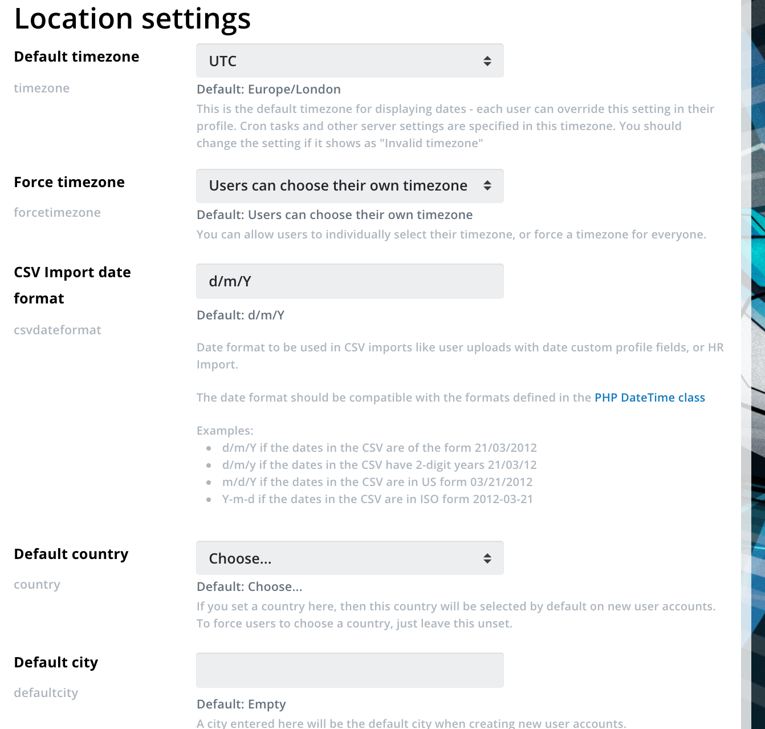Screen dimensions: 765x729
Task: Open the Default country Choose... dropdown
Action: point(349,558)
